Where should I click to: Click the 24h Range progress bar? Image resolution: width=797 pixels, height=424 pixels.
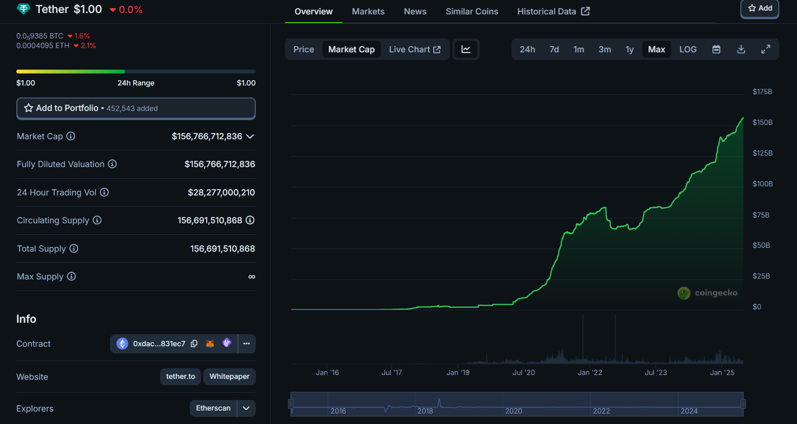tap(136, 72)
